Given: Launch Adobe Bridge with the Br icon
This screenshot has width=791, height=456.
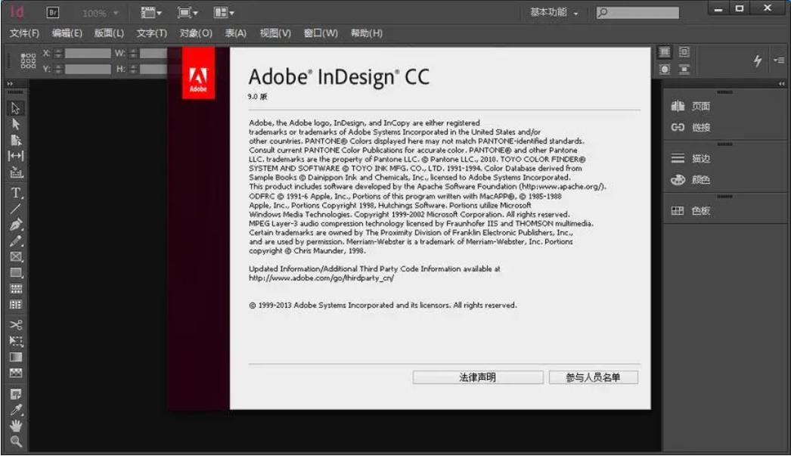Looking at the screenshot, I should (51, 13).
